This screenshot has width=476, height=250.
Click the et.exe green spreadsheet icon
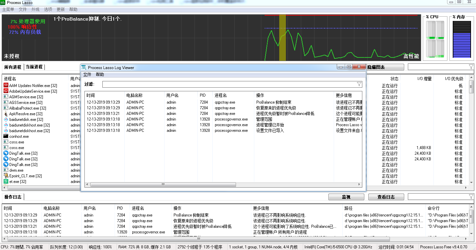tap(6, 182)
